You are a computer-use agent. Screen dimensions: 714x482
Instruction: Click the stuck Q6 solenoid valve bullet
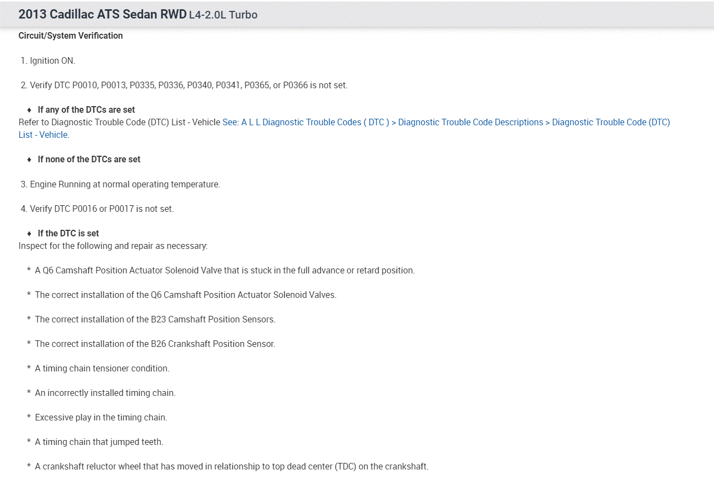pos(225,271)
